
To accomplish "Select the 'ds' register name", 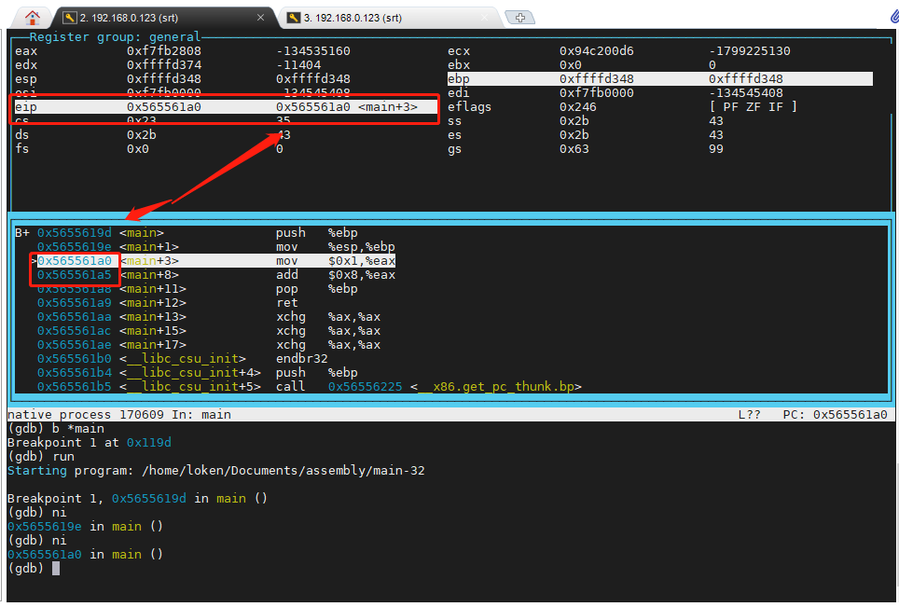I will tap(22, 134).
